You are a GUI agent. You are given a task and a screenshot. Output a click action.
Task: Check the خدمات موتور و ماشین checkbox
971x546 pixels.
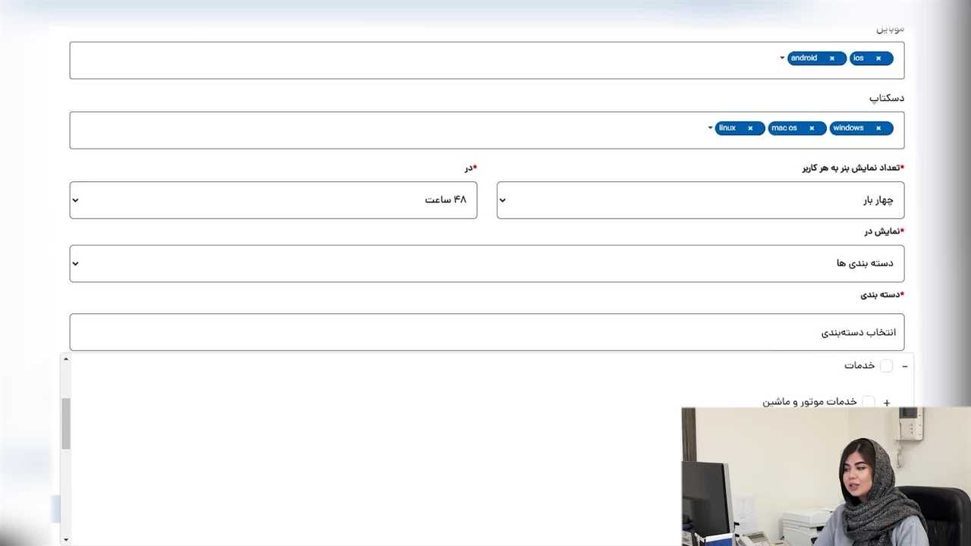(x=869, y=401)
